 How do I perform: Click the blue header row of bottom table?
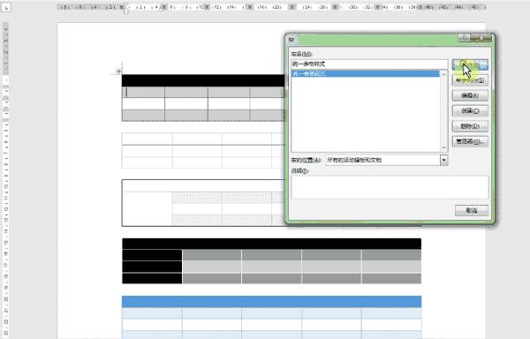pos(271,302)
